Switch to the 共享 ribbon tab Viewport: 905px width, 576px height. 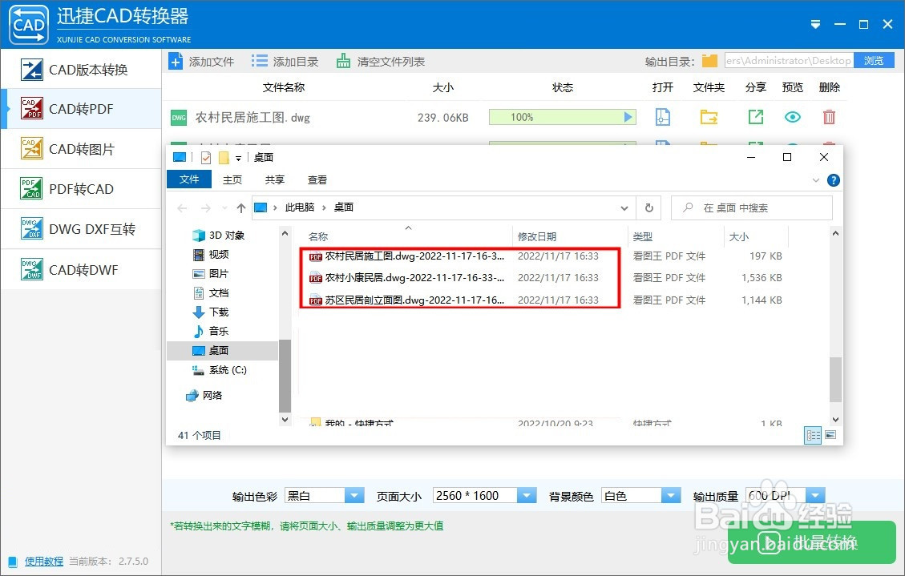click(x=275, y=180)
